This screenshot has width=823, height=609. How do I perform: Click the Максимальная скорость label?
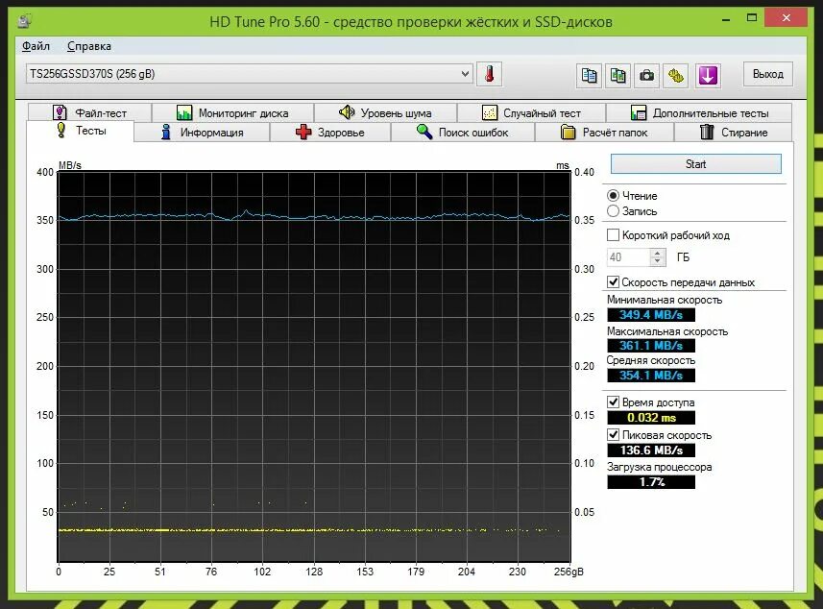[667, 331]
